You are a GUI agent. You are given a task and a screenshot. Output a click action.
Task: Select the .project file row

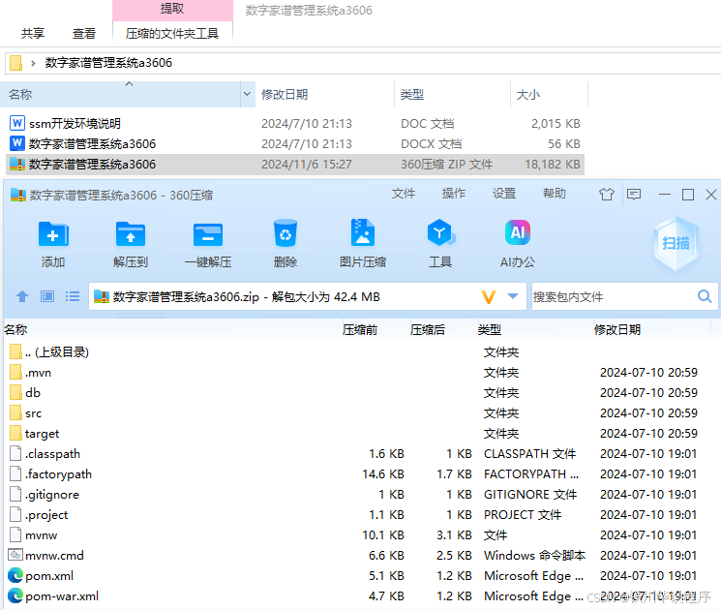point(359,514)
